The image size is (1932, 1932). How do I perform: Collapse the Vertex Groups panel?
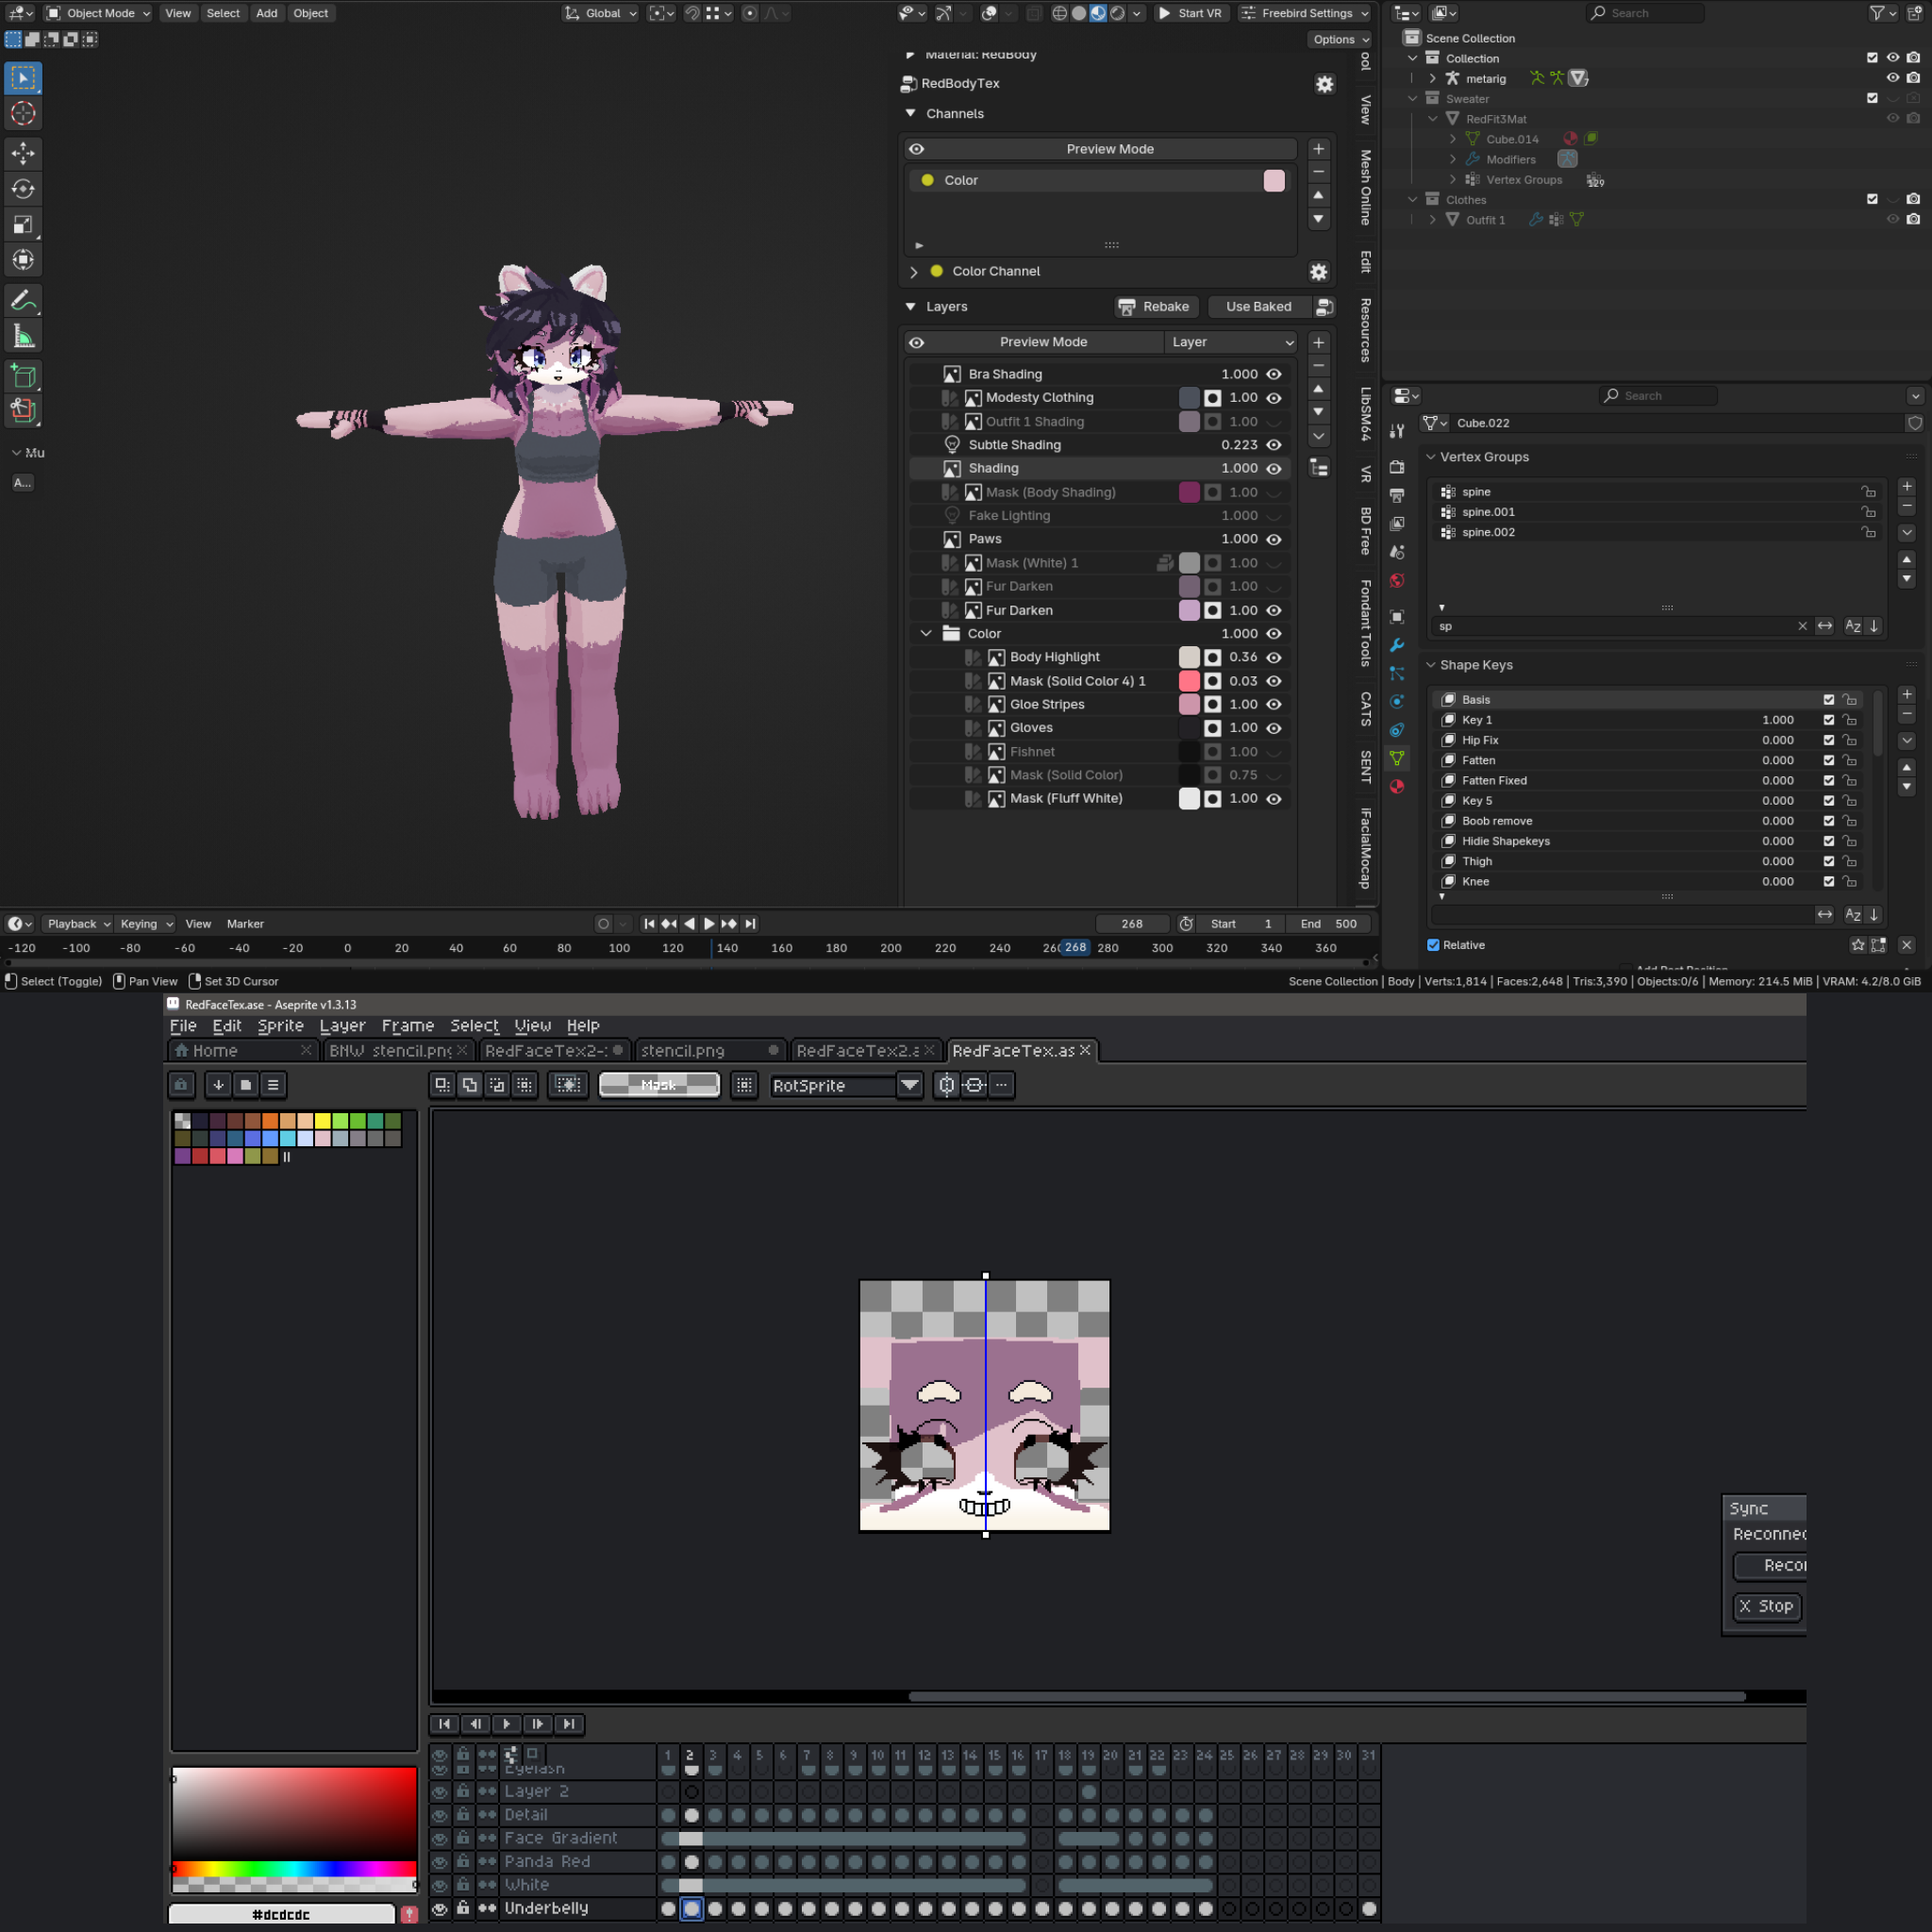click(x=1431, y=457)
